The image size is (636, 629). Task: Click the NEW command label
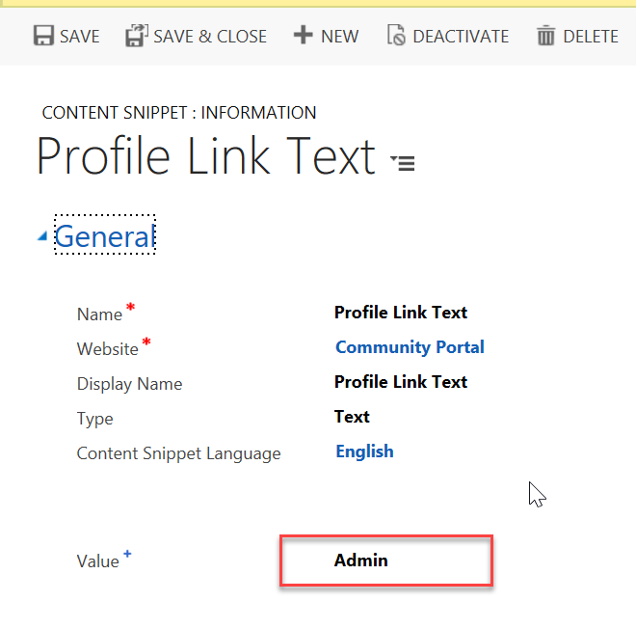pyautogui.click(x=340, y=37)
